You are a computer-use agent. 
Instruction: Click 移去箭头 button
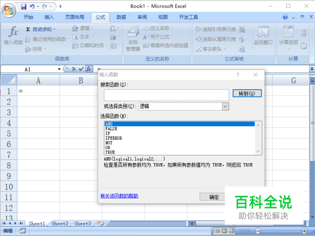pyautogui.click(x=211, y=49)
